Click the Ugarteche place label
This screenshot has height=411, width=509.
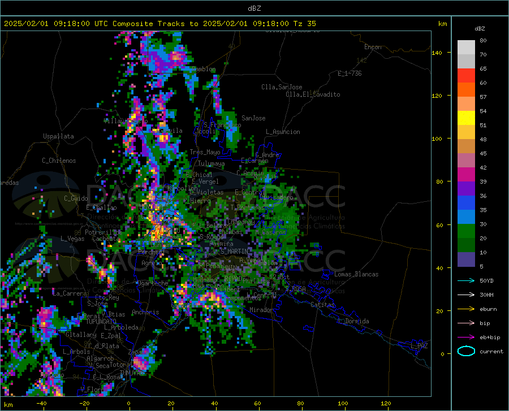click(x=153, y=283)
